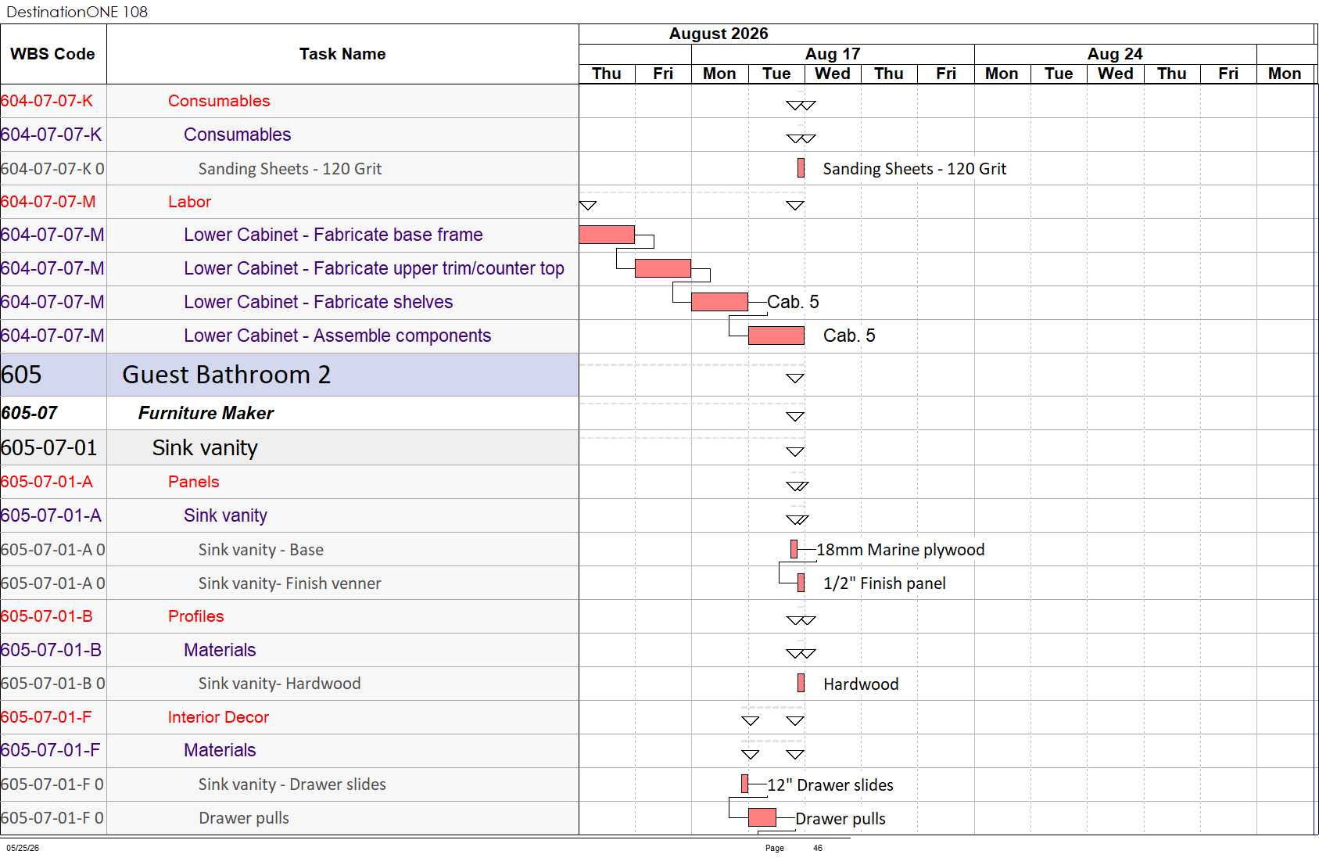Viewport: 1319px width, 858px height.
Task: Select the Drawer pulls task bar
Action: pyautogui.click(x=762, y=817)
